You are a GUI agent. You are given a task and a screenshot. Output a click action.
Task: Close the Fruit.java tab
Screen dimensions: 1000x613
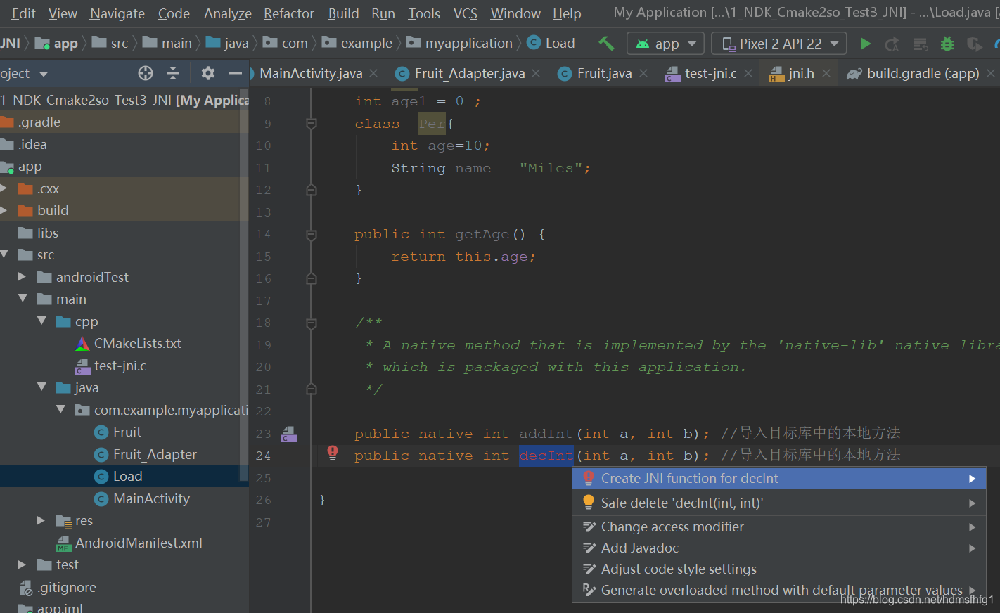tap(643, 73)
